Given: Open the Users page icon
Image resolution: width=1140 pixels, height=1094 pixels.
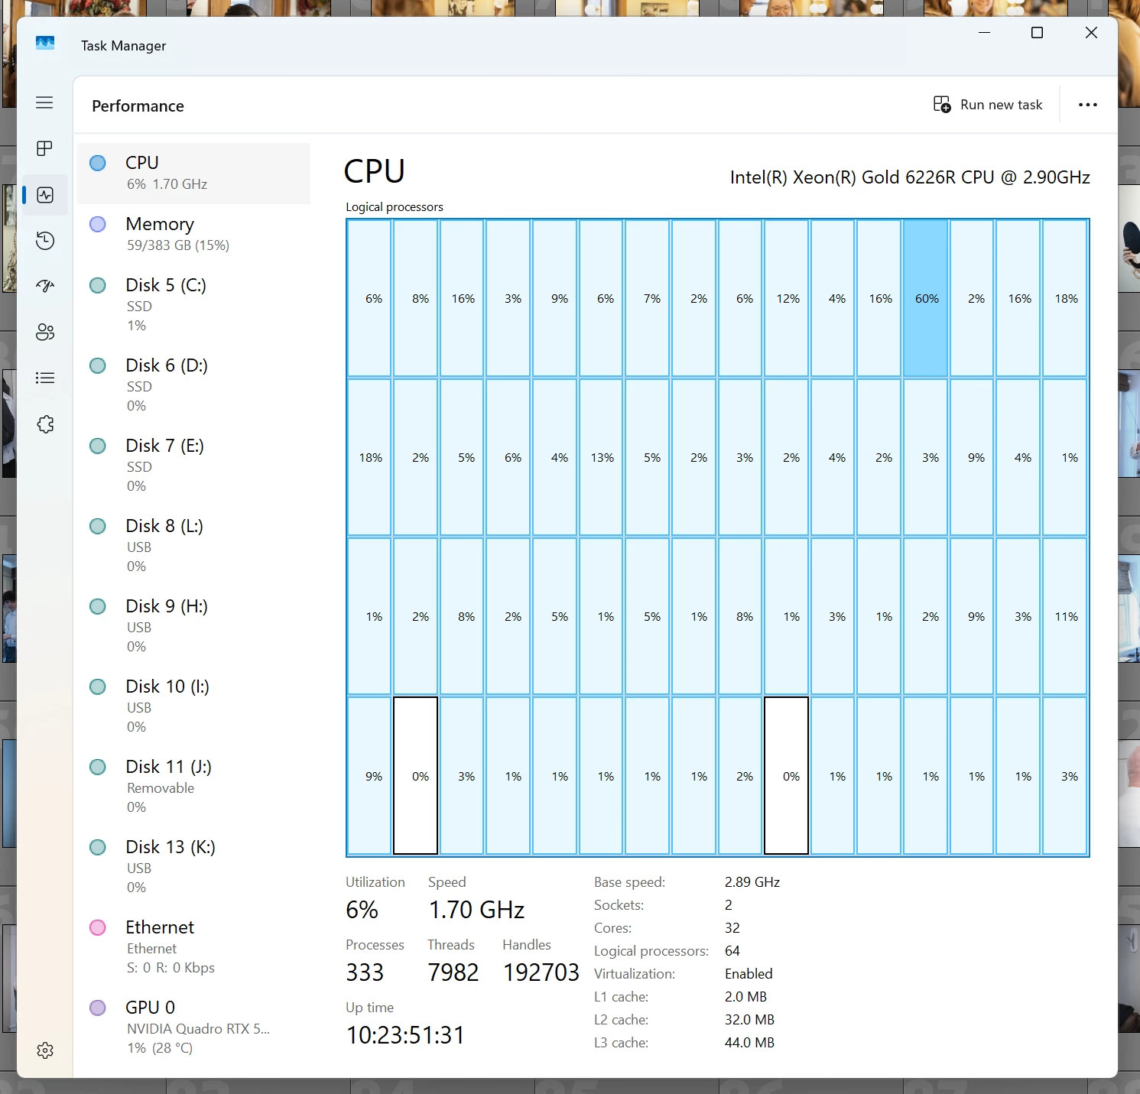Looking at the screenshot, I should (x=45, y=332).
